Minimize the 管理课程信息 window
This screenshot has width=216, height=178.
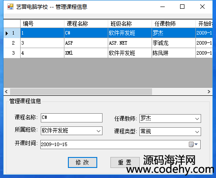163,7
